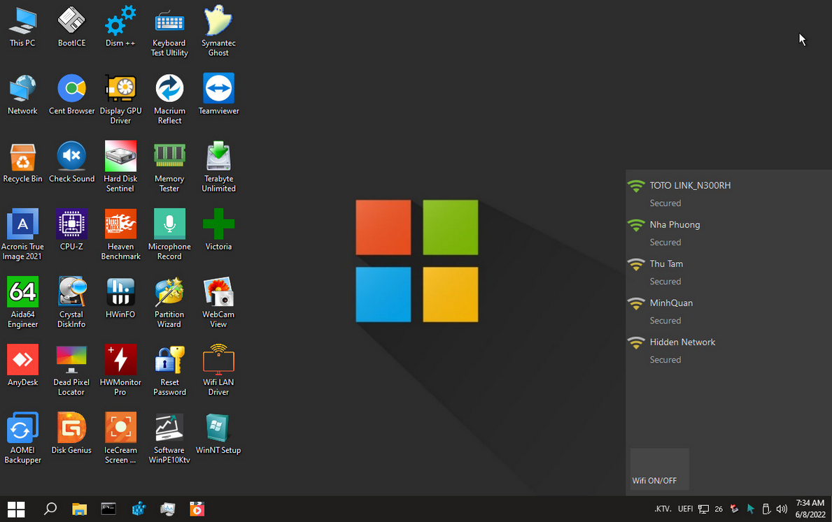Select This PC desktop icon
Image resolution: width=832 pixels, height=522 pixels.
point(22,27)
